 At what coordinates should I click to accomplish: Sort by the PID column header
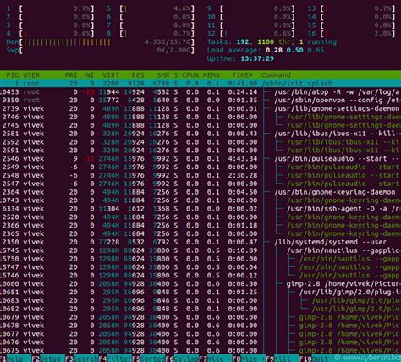(x=13, y=75)
